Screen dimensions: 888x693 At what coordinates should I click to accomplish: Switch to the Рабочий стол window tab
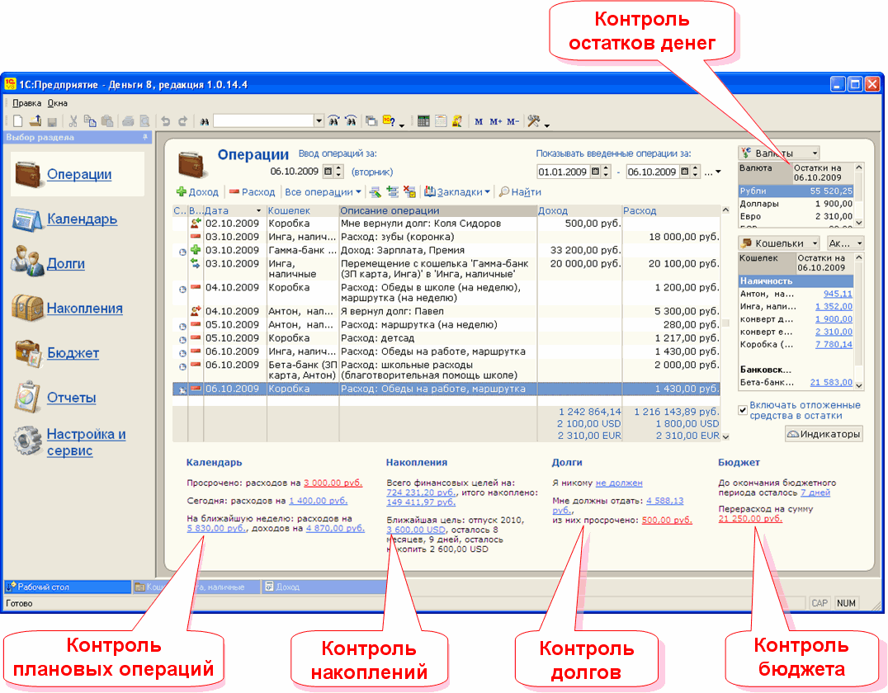[68, 587]
